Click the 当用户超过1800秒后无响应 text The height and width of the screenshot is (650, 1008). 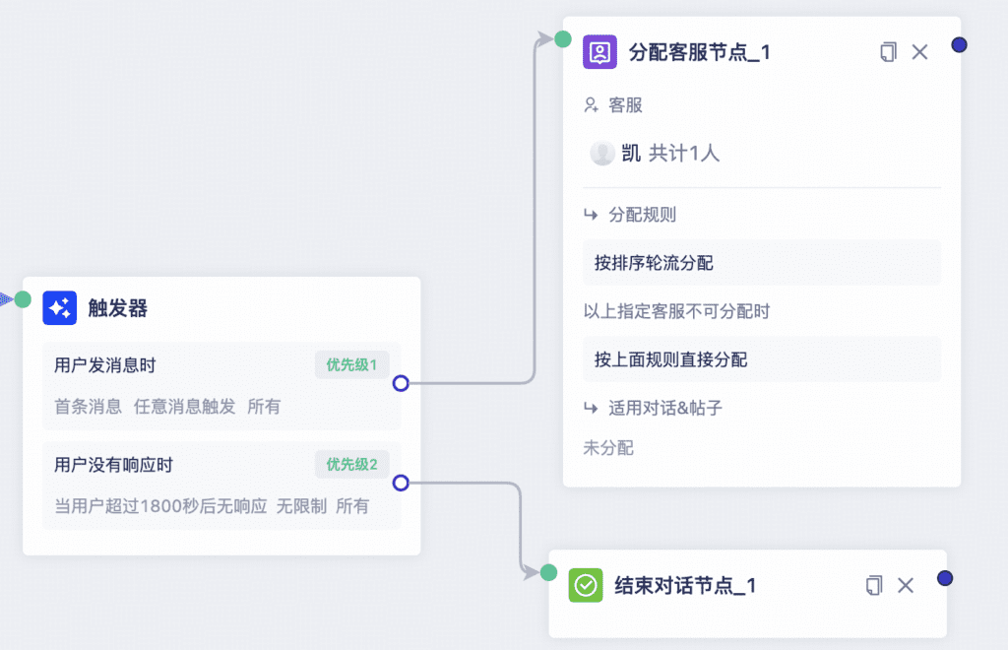tap(160, 506)
